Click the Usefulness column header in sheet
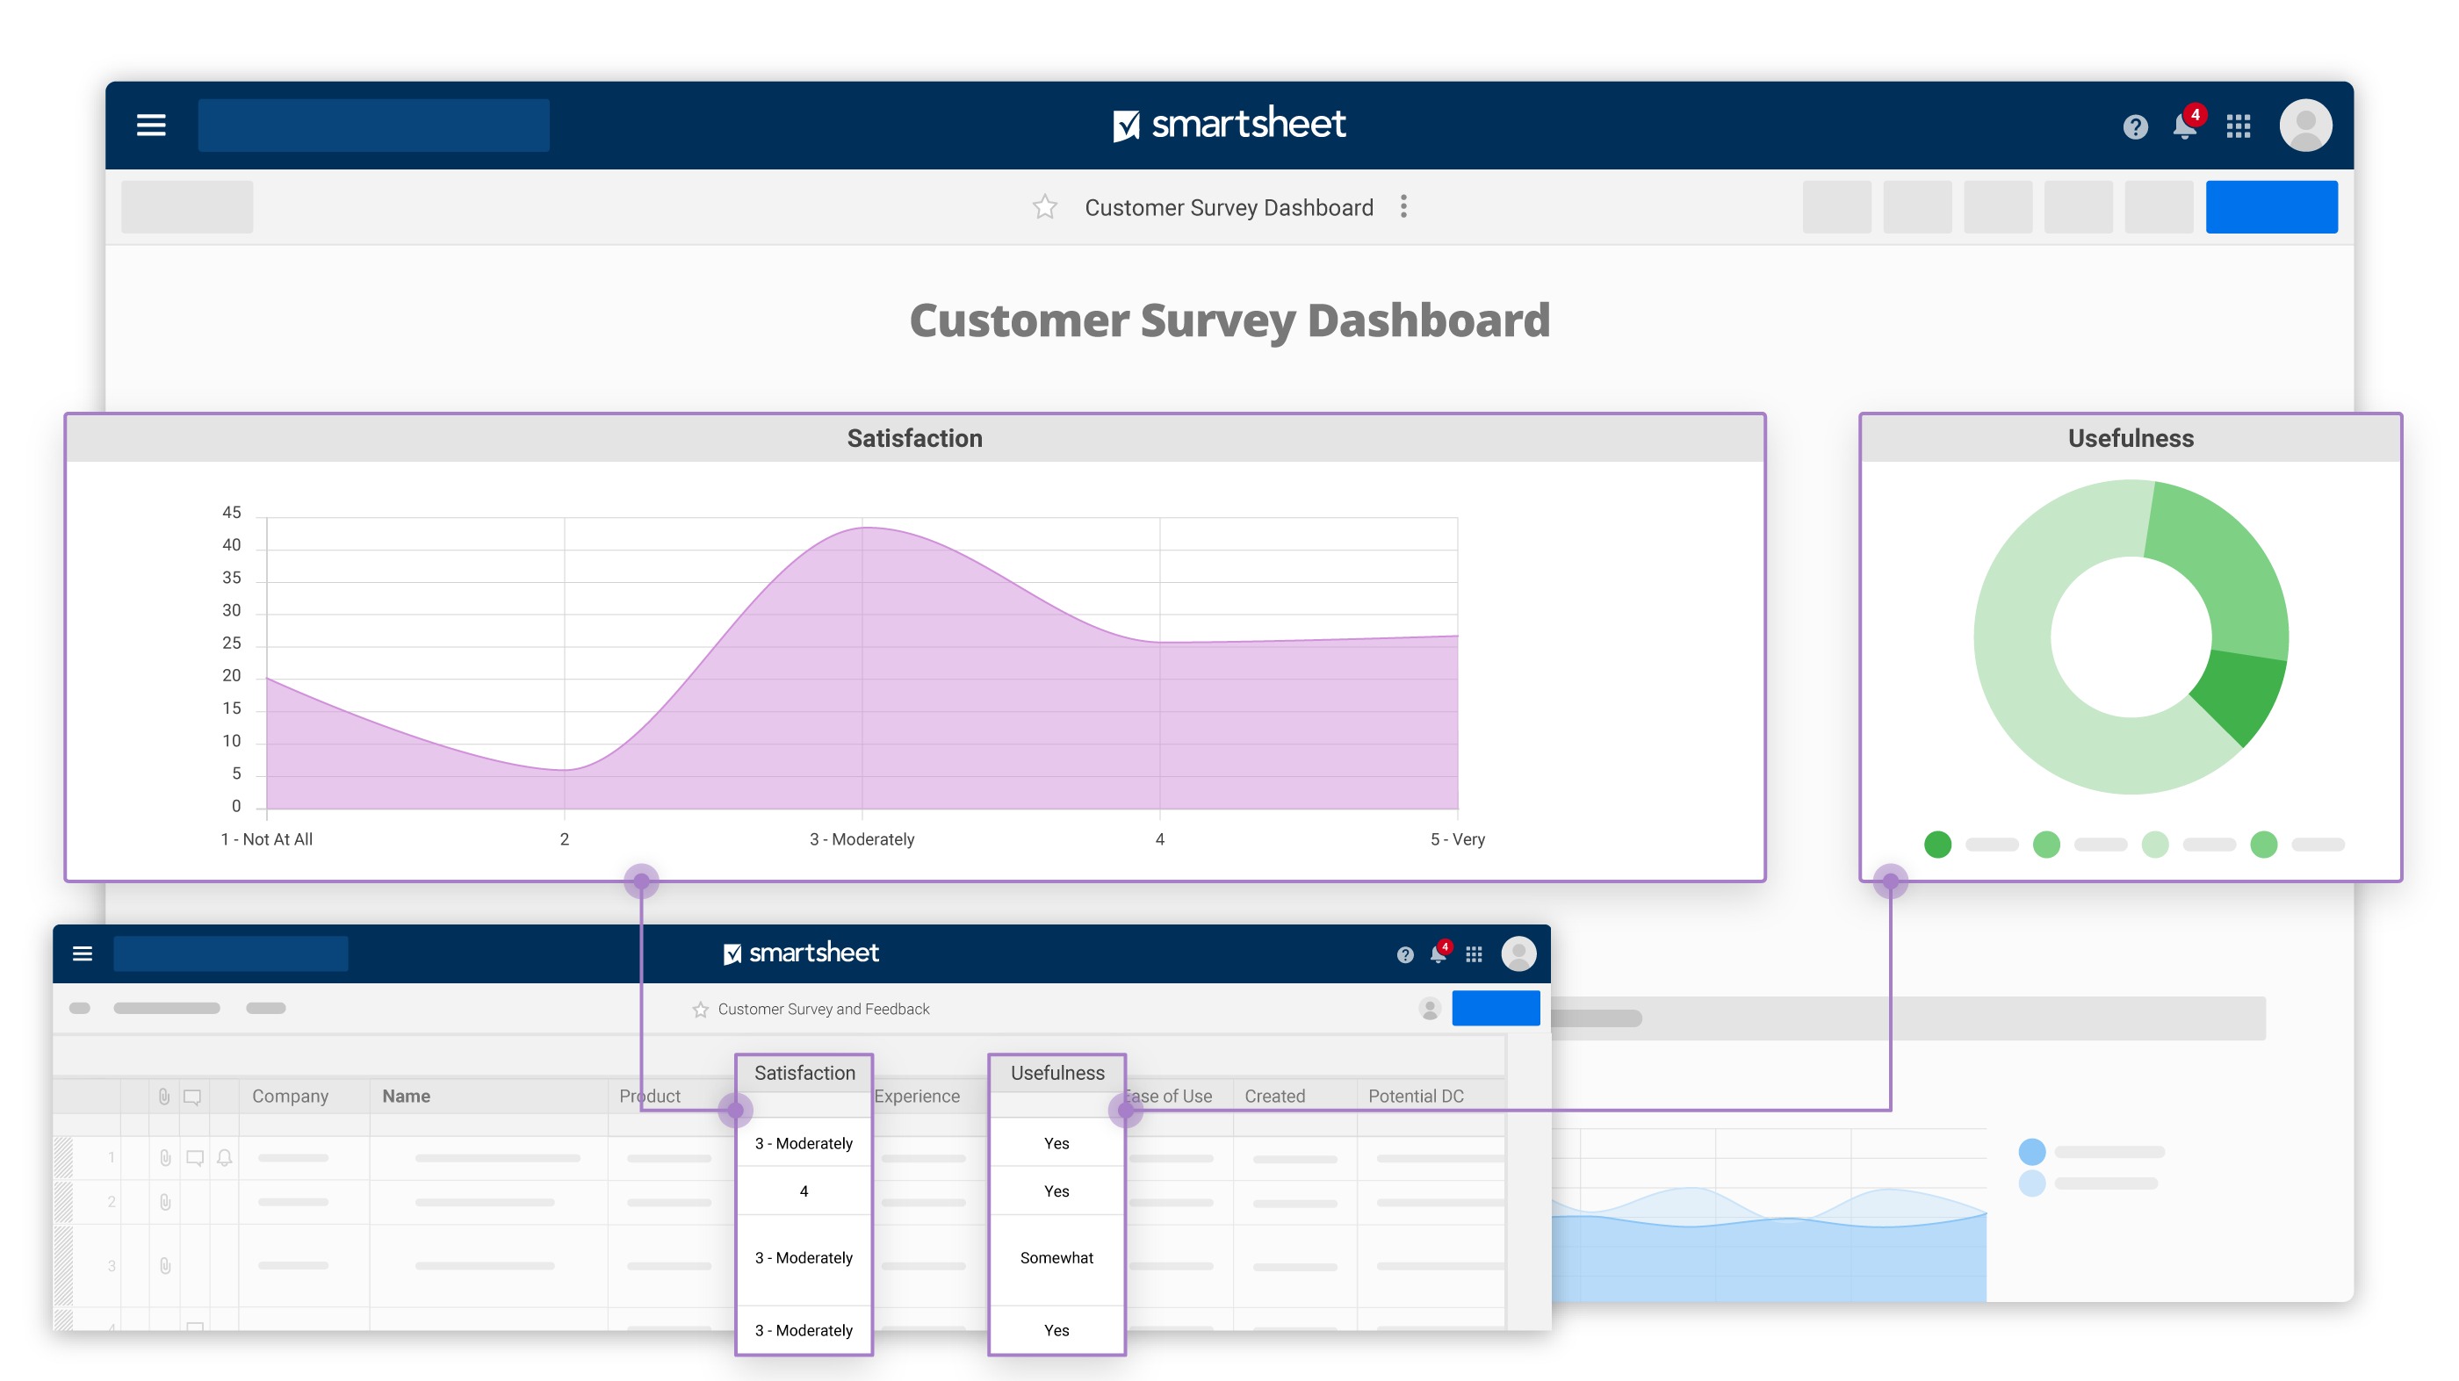This screenshot has width=2459, height=1381. point(1056,1074)
